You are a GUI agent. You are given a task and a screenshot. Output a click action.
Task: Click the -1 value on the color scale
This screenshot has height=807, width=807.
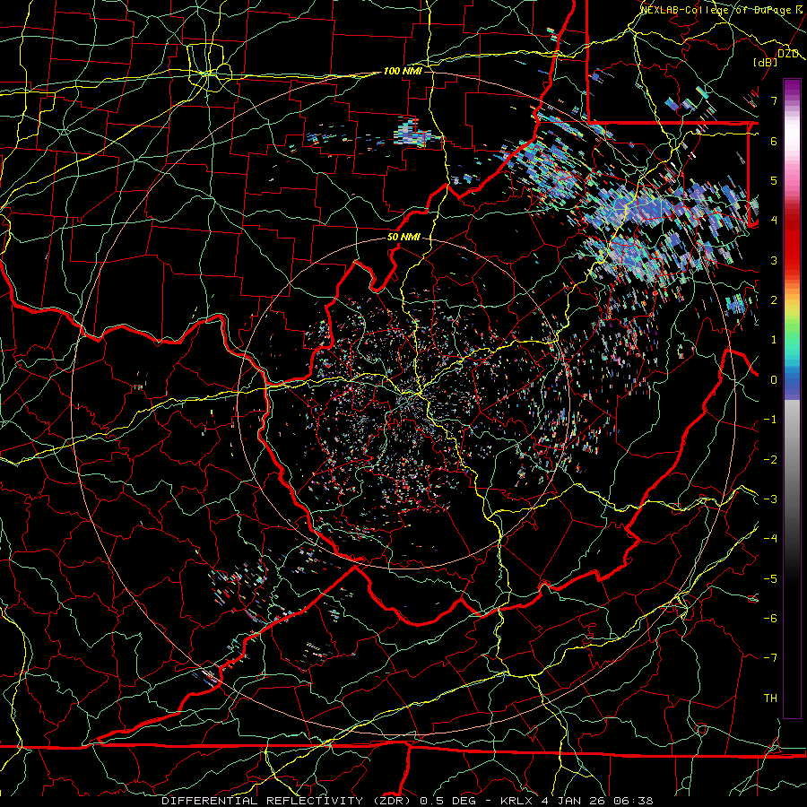770,420
